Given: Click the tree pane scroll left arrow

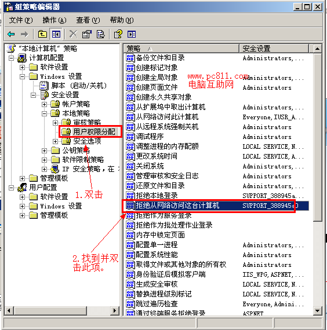Looking at the screenshot, I should (x=9, y=310).
